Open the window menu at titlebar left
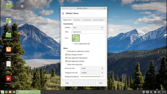167x94 pixels. pyautogui.click(x=63, y=8)
